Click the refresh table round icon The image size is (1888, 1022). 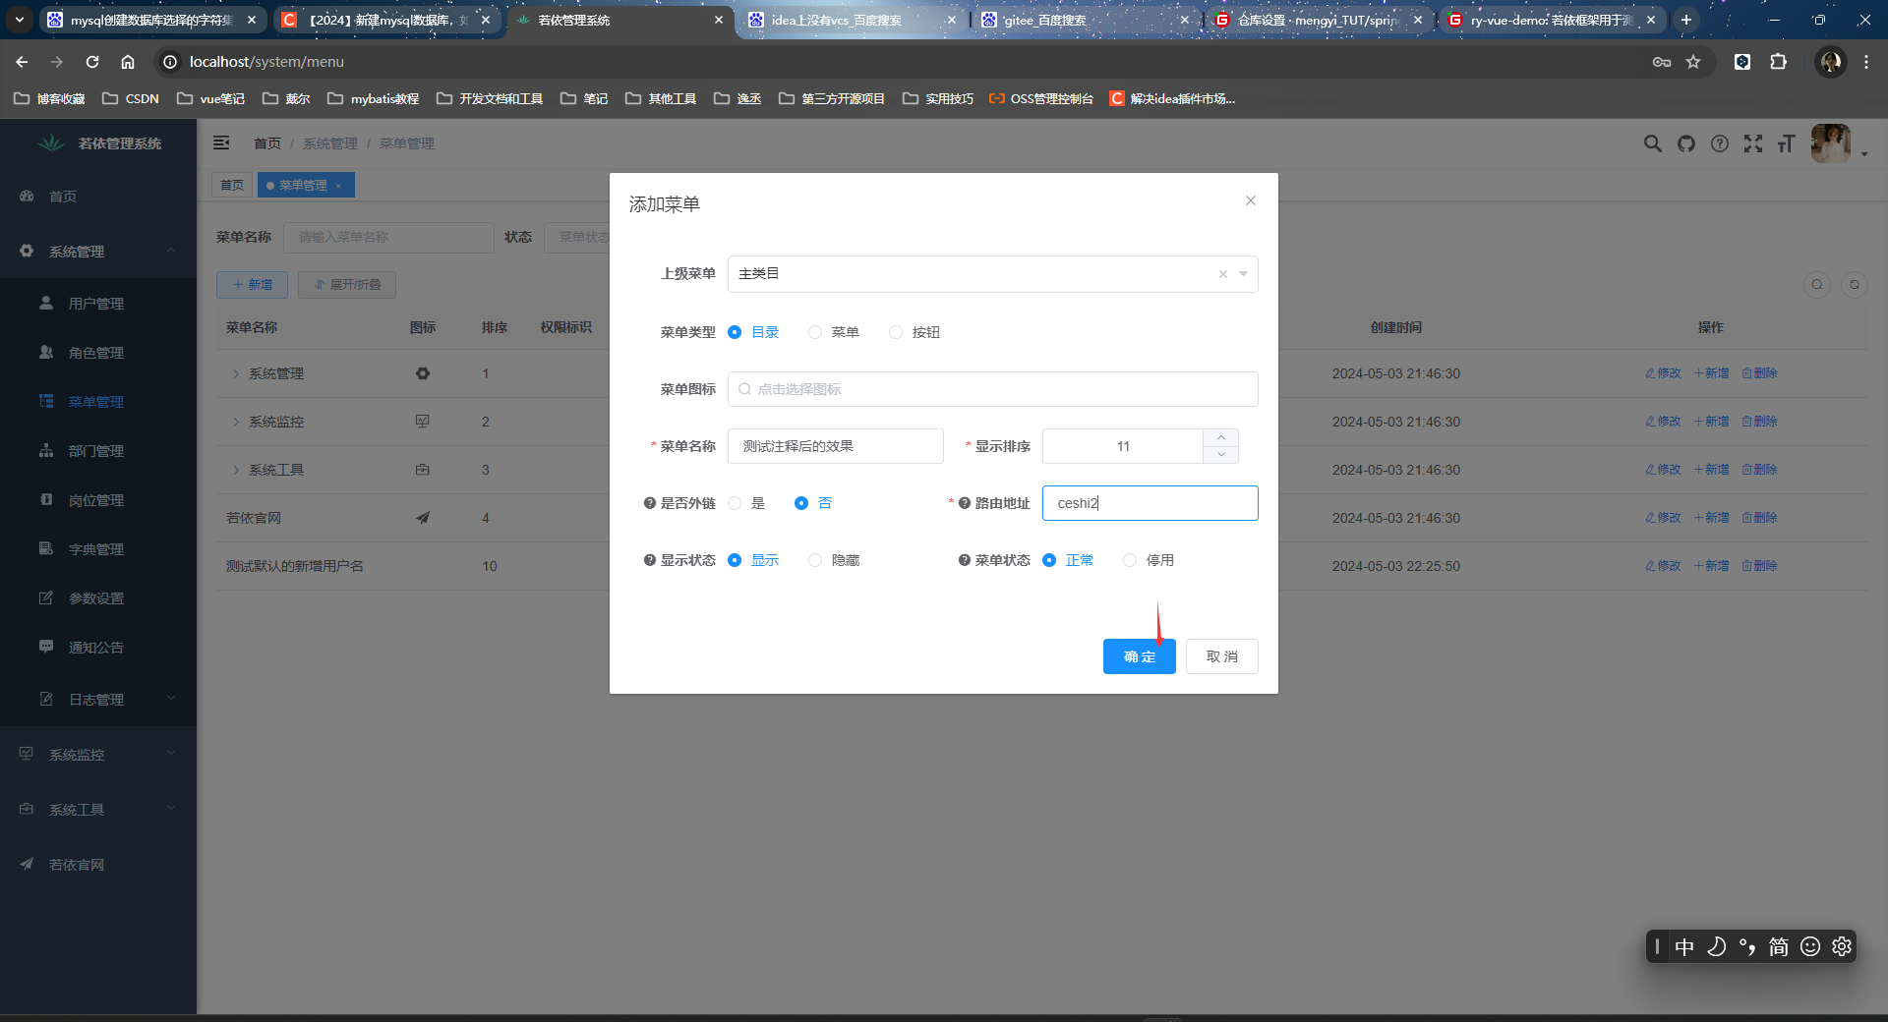(x=1855, y=285)
